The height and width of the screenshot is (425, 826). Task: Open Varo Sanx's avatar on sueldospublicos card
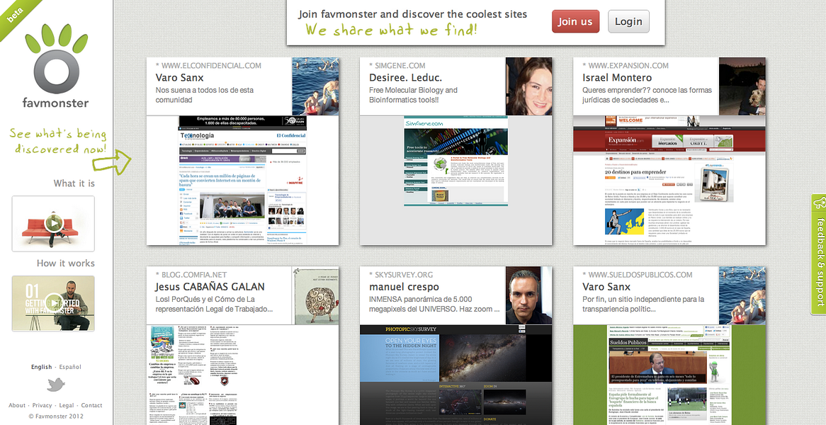[742, 295]
